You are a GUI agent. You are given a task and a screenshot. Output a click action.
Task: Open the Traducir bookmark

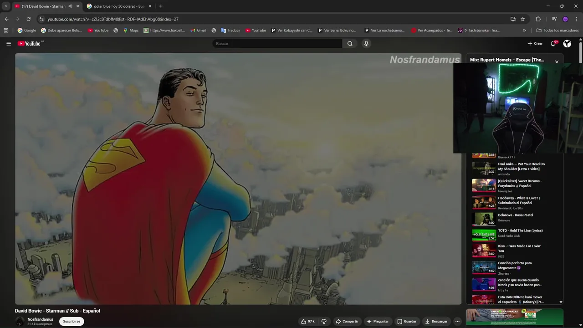tap(230, 31)
